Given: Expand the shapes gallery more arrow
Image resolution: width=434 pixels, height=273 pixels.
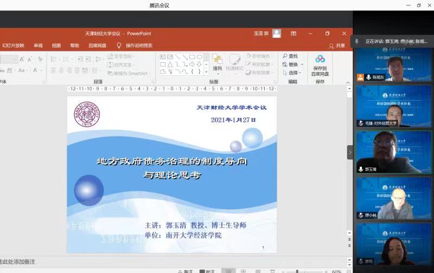Looking at the screenshot, I should coord(207,71).
